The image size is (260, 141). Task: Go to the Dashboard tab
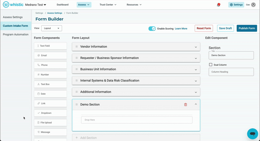(x=62, y=5)
